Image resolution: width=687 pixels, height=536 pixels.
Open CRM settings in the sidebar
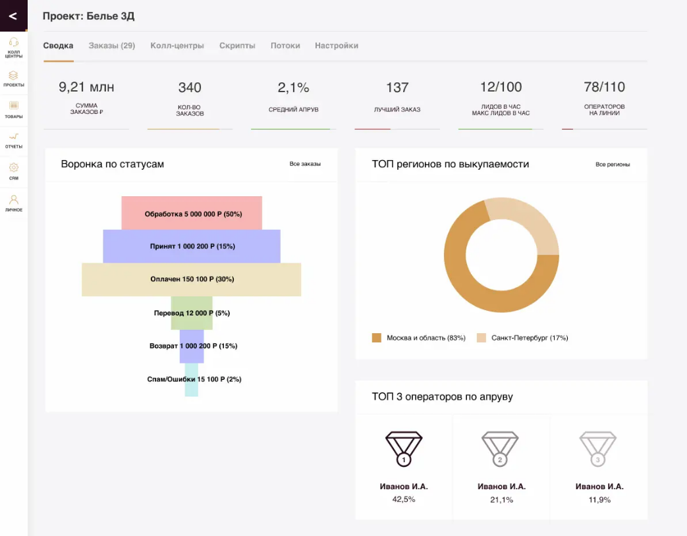click(x=14, y=171)
